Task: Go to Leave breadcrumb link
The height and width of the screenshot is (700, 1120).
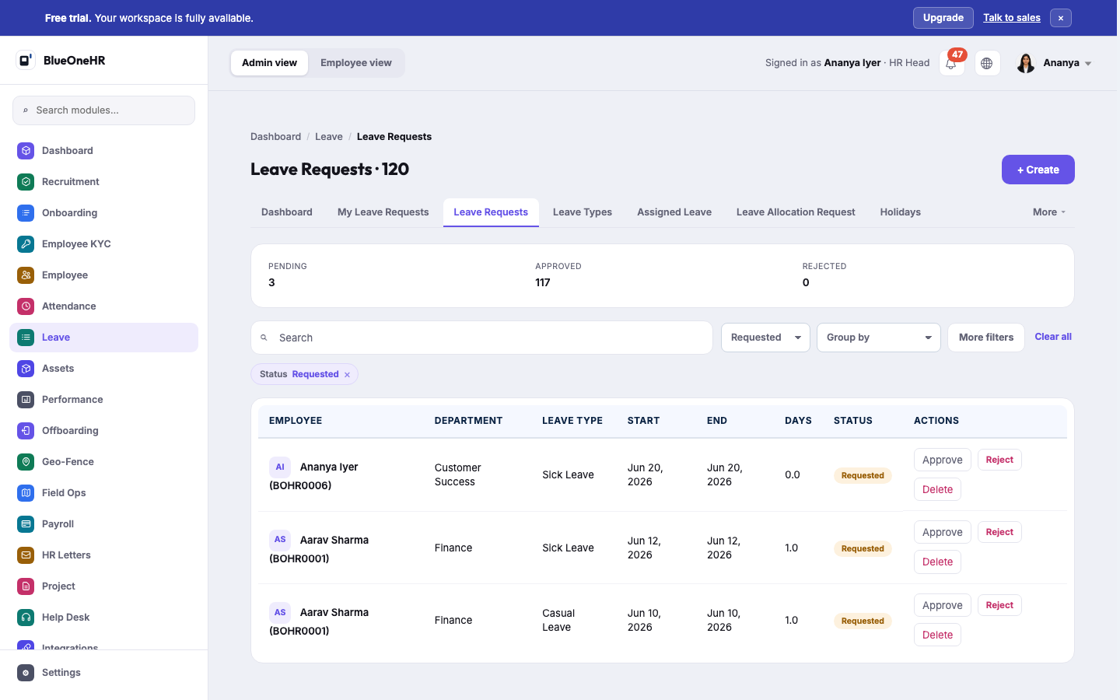Action: [x=329, y=136]
